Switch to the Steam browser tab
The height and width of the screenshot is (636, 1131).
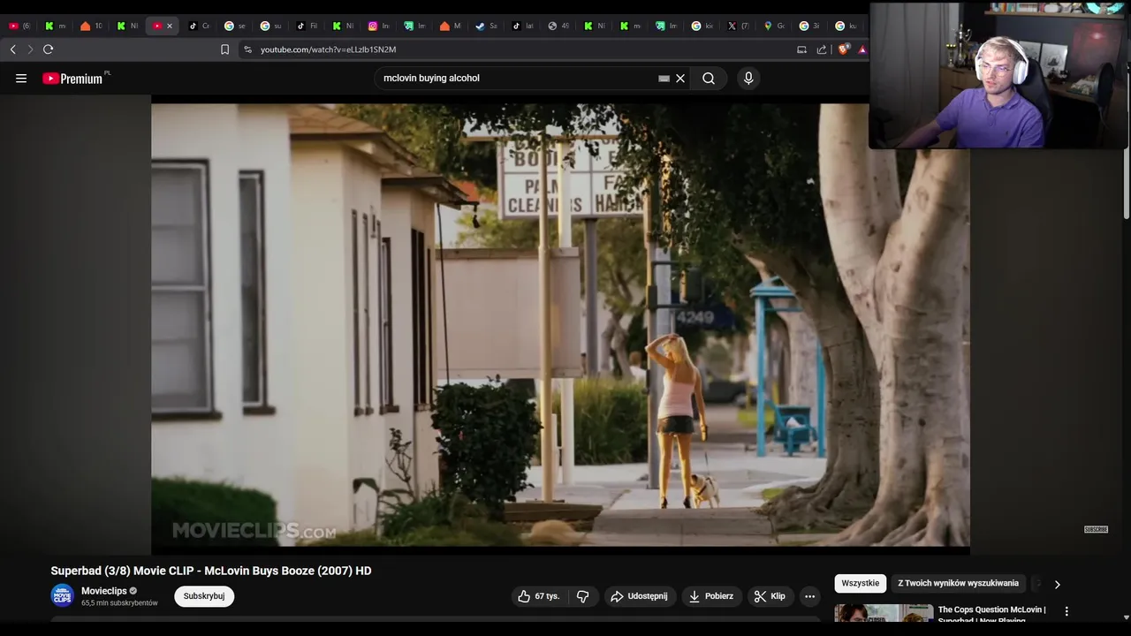click(486, 26)
